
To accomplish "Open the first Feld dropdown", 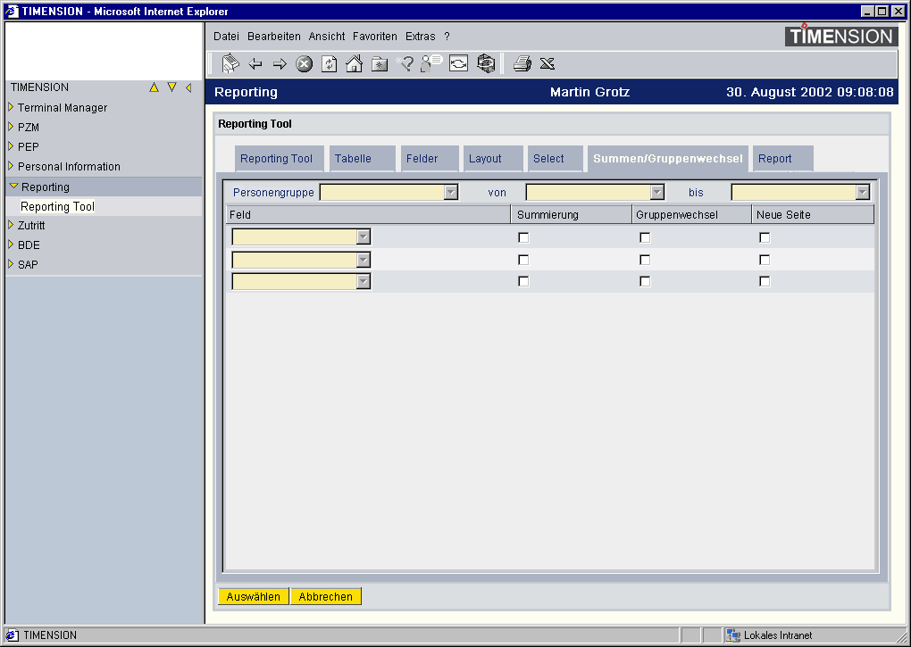I will tap(364, 236).
